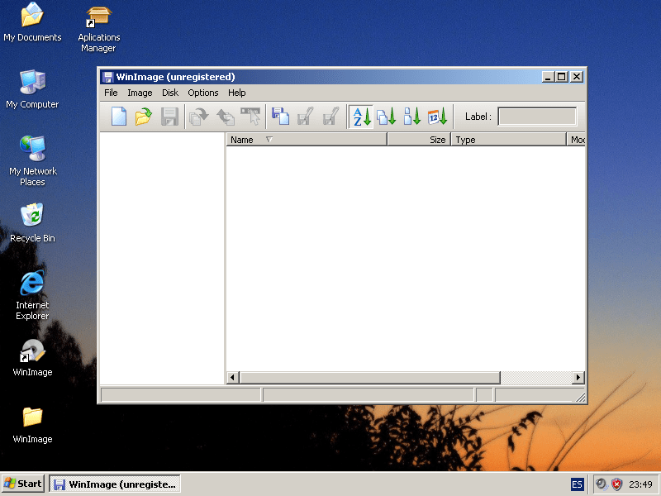Sort files by size toolbar icon
661x496 pixels.
point(411,117)
